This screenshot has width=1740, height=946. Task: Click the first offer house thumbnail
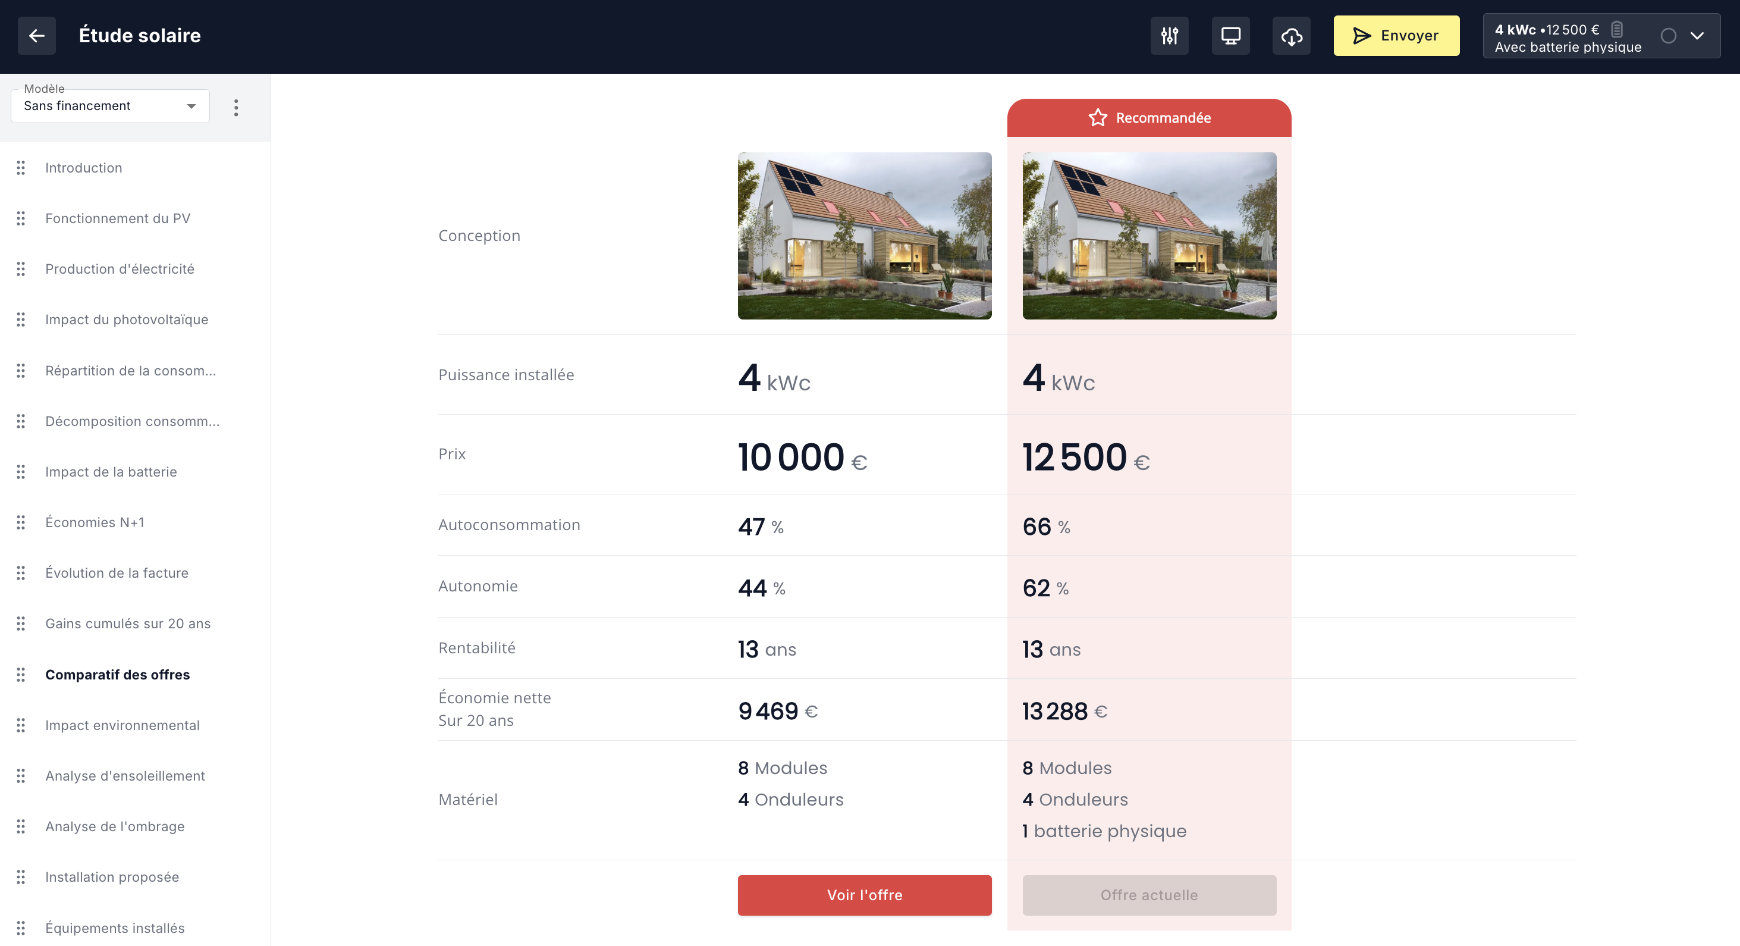864,235
